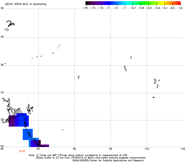Select the -13 color scale label
Screen dimensions: 185x162
click(x=93, y=8)
